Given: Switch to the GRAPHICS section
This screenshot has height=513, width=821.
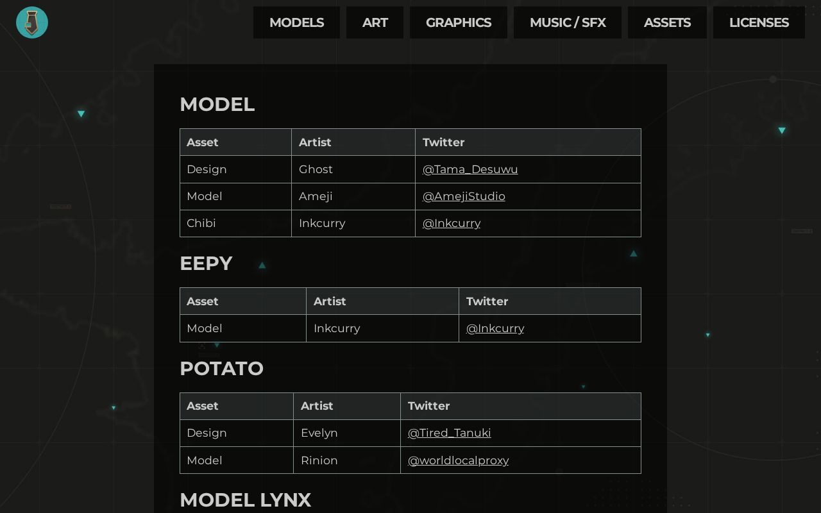Looking at the screenshot, I should [x=458, y=22].
